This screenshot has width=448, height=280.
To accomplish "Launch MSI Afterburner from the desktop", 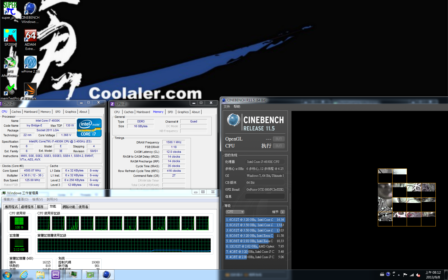I will tap(10, 66).
